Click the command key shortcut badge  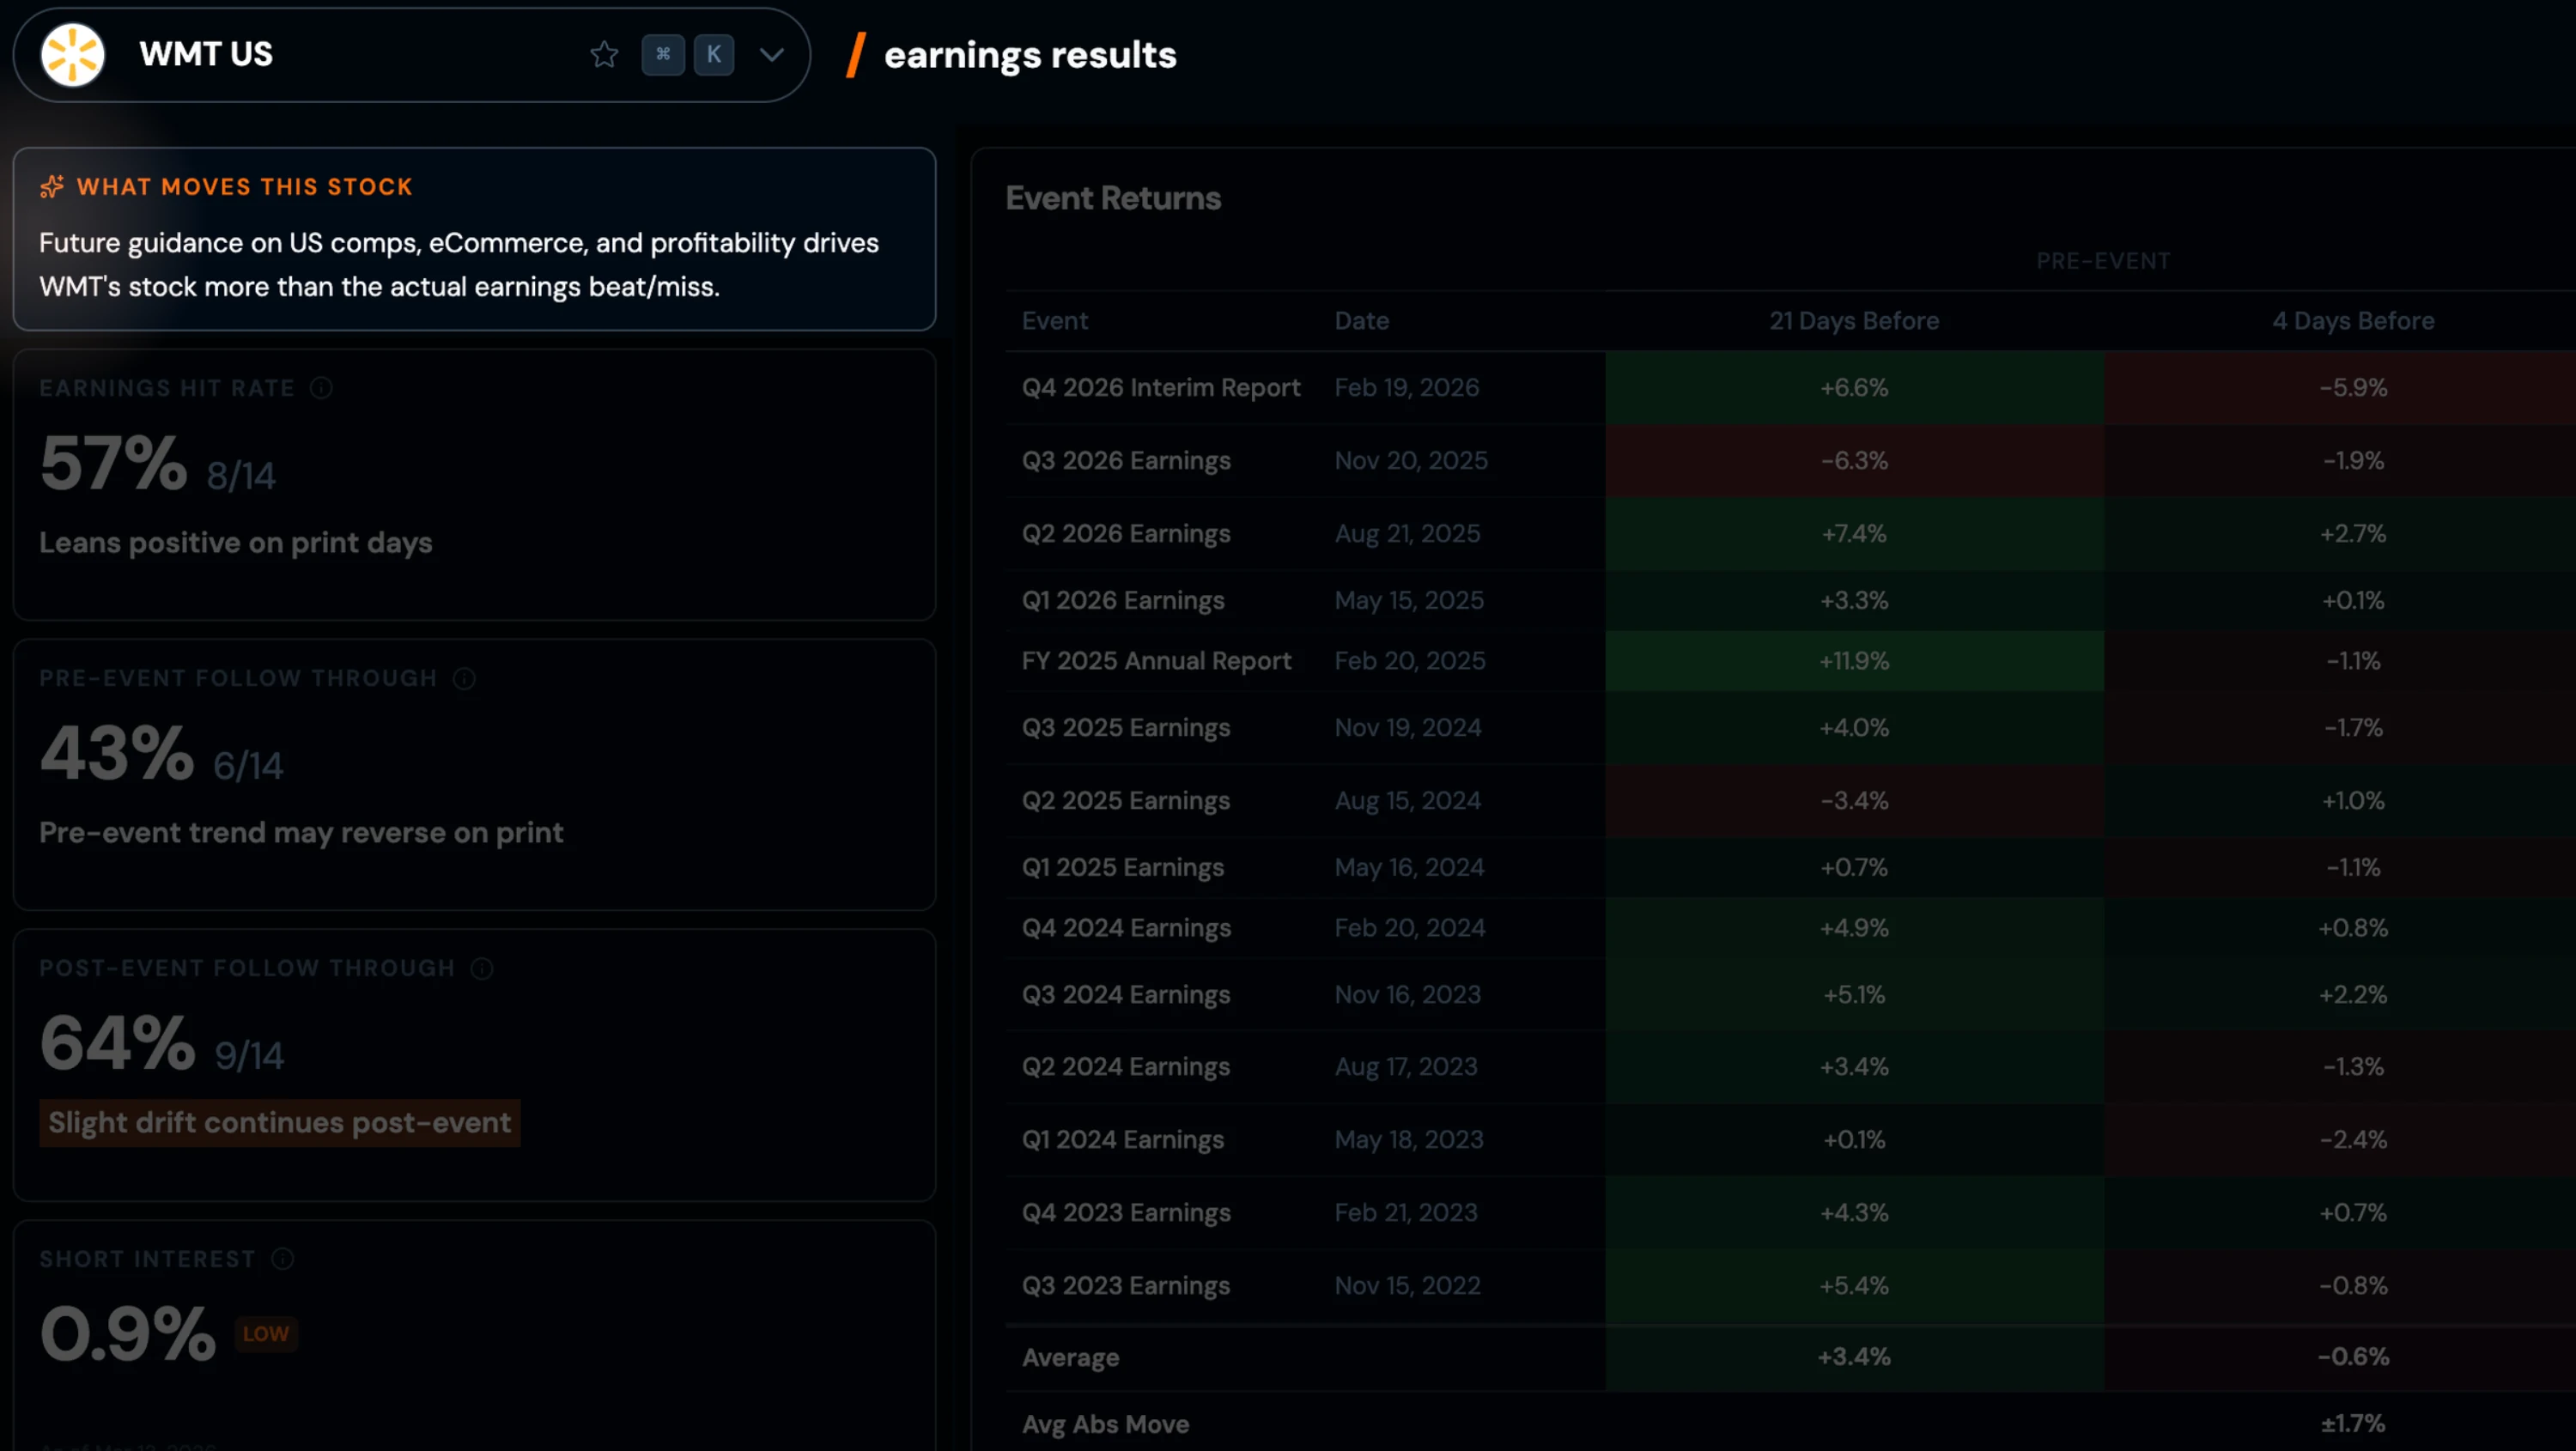tap(663, 55)
